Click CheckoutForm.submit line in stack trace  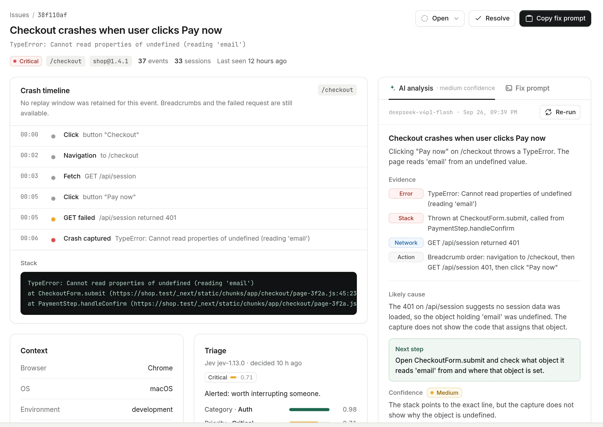click(x=192, y=293)
